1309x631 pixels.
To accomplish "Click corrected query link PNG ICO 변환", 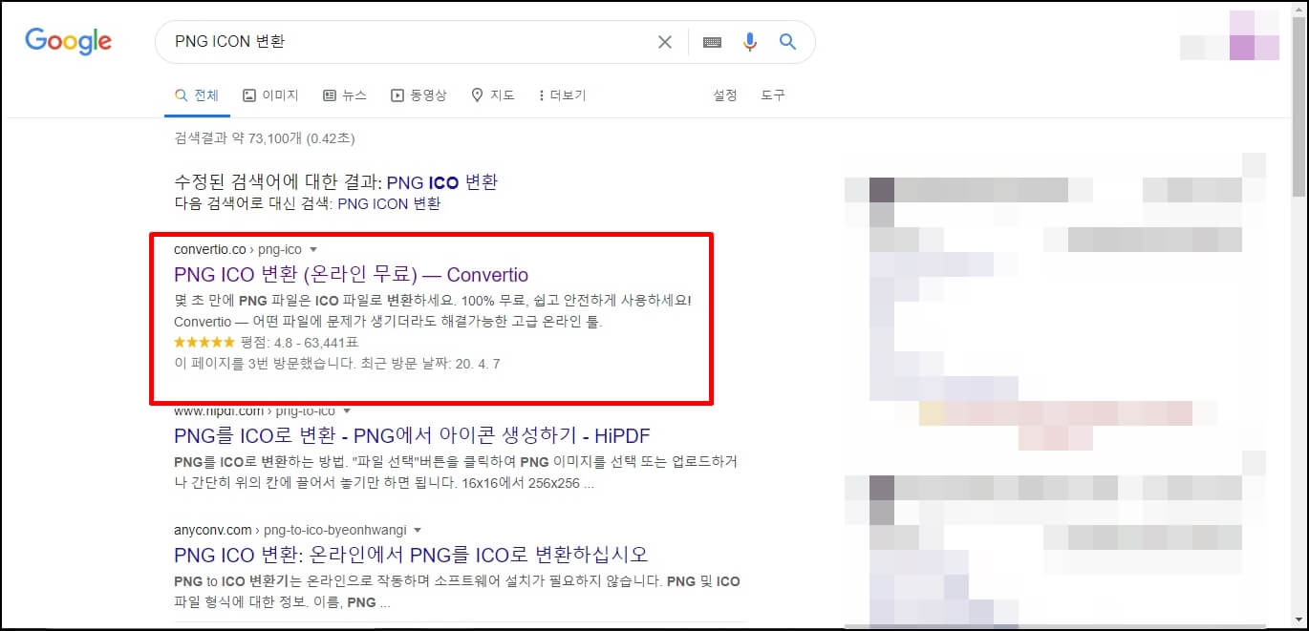I will (442, 182).
